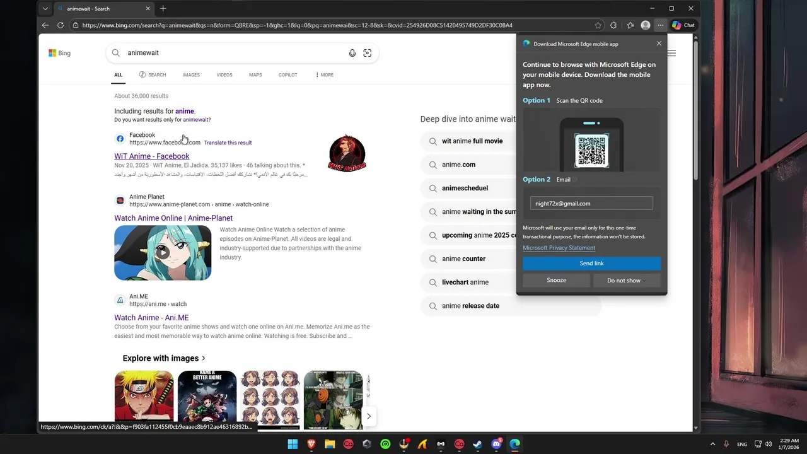Open the Extensions puzzle icon

click(x=613, y=25)
